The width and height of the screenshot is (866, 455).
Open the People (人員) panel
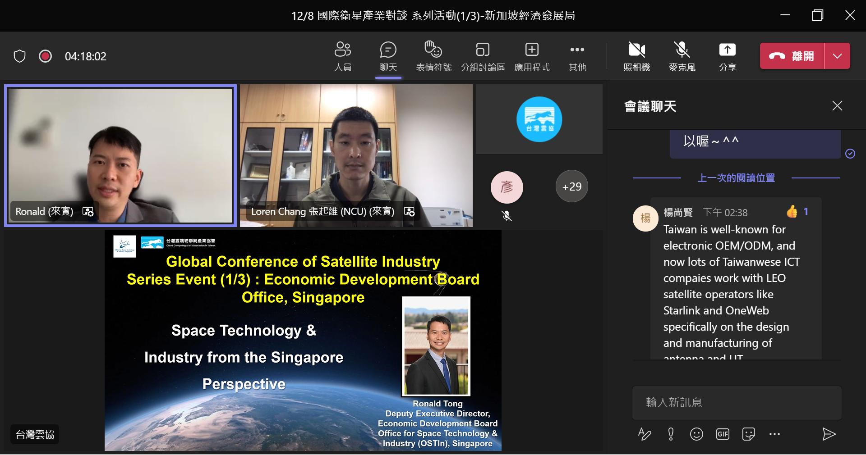click(343, 56)
